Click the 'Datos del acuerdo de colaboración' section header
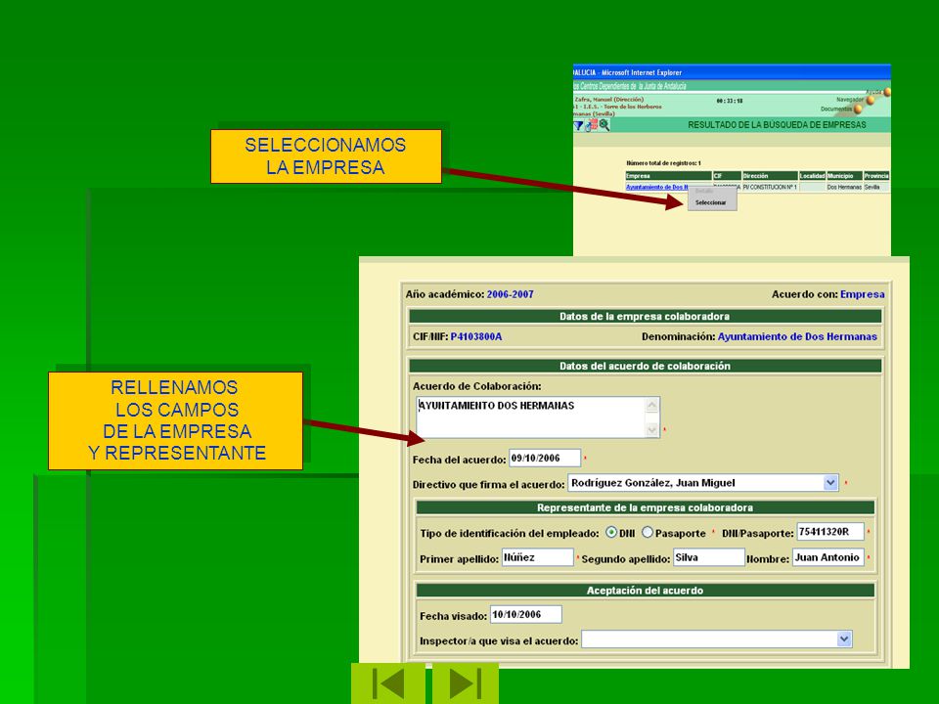This screenshot has height=704, width=939. (645, 366)
